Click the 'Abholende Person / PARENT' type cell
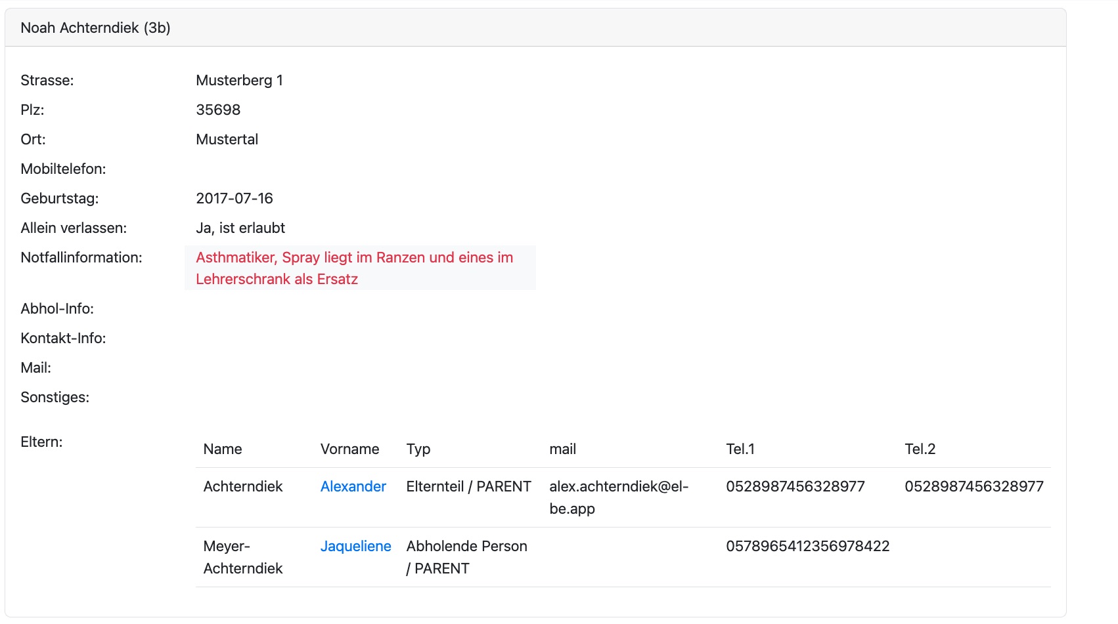This screenshot has height=624, width=1118. [466, 556]
